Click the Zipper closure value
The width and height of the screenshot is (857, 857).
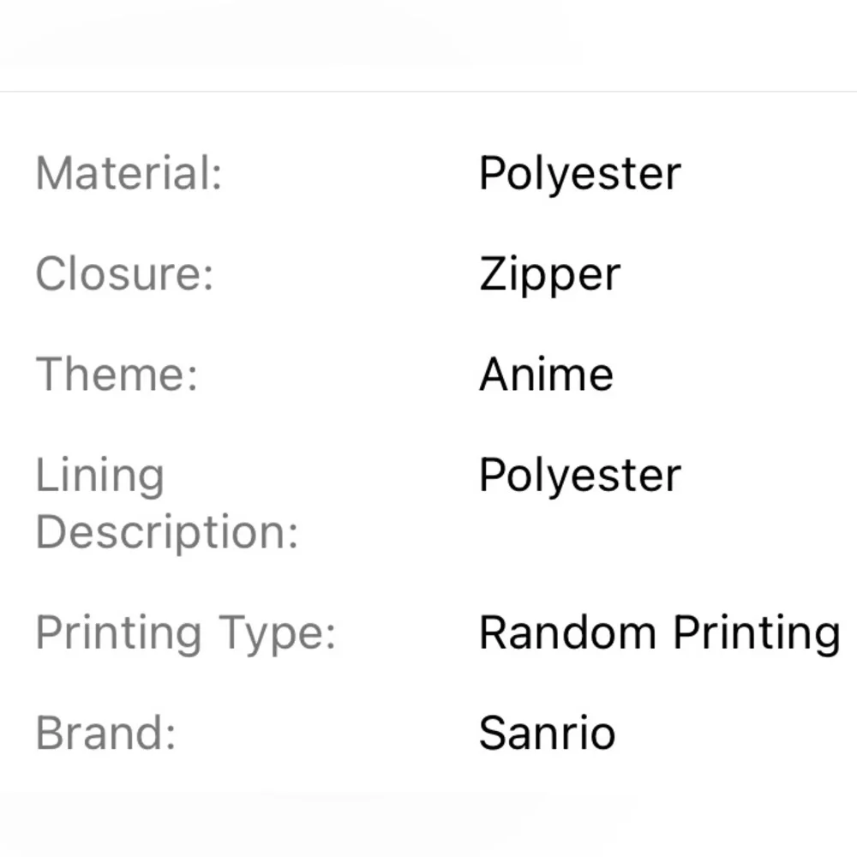click(550, 275)
